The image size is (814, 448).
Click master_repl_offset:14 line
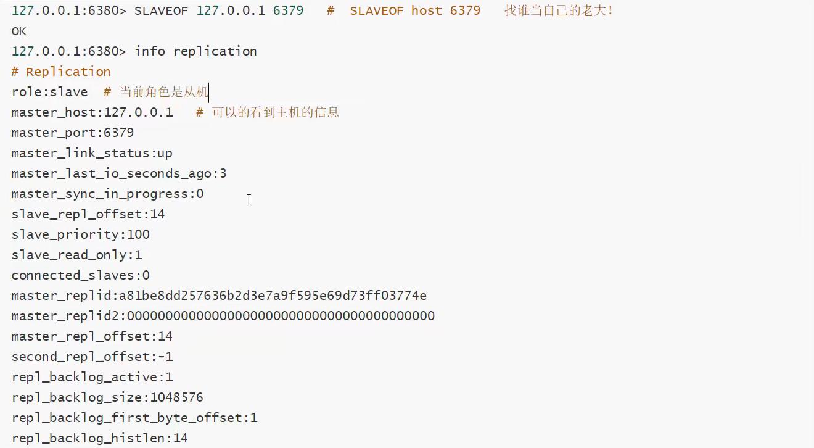pos(92,336)
